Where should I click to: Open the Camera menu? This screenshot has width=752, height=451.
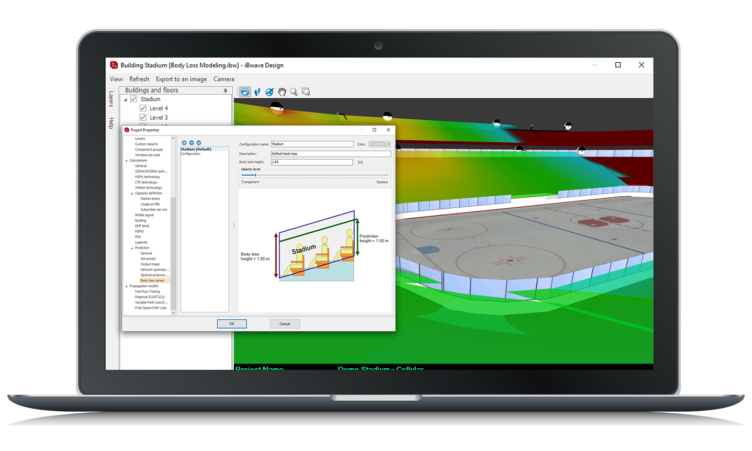[x=223, y=79]
